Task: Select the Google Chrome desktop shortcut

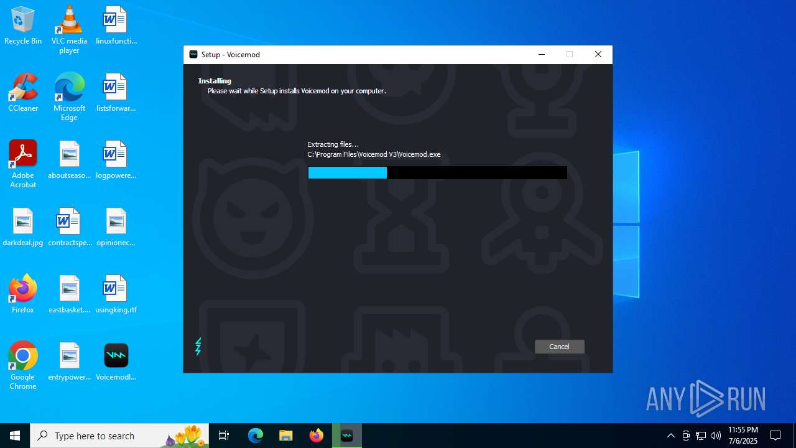Action: (23, 366)
